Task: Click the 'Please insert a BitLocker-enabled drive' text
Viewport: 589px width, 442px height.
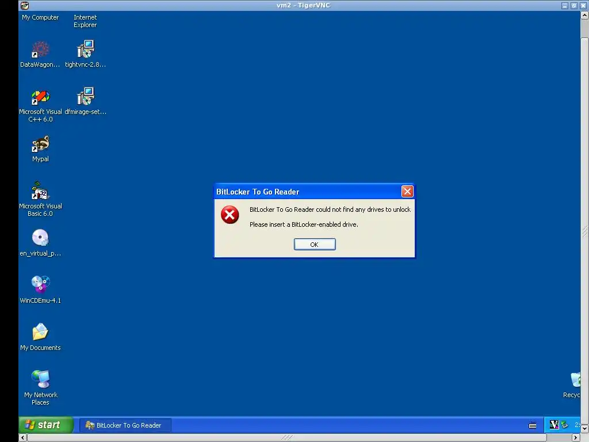Action: 304,224
